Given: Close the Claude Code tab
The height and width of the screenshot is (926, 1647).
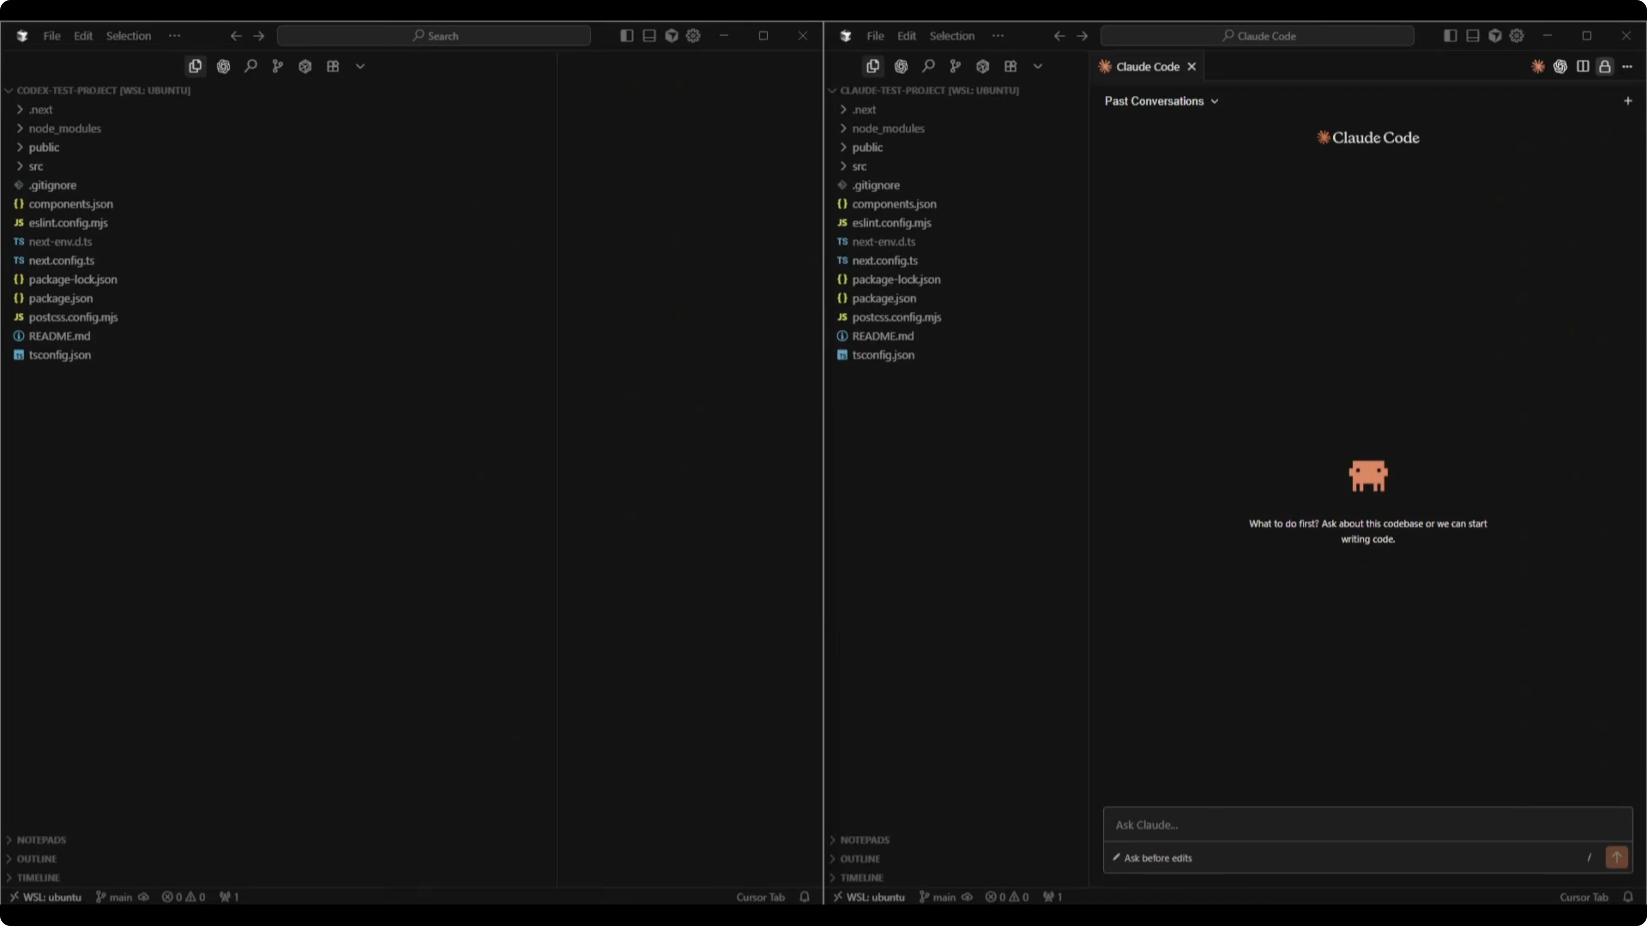Looking at the screenshot, I should [1192, 67].
